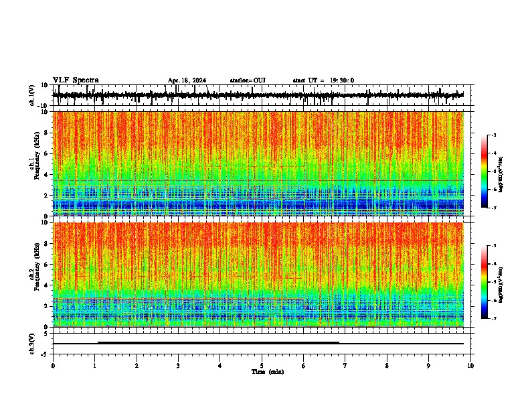Click time axis tick label 1
530x410 pixels.
tap(94, 366)
